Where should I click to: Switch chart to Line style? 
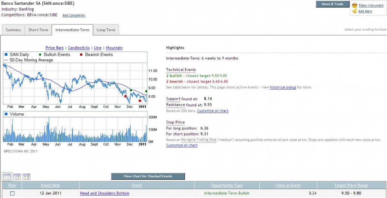coord(98,48)
